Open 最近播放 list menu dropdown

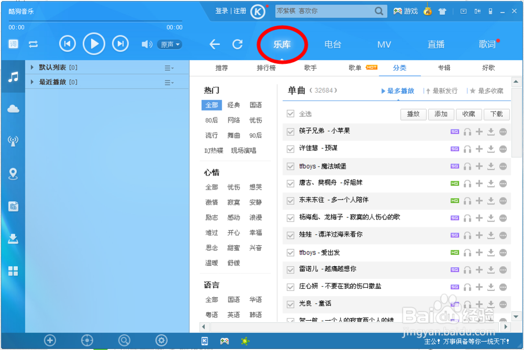(169, 82)
